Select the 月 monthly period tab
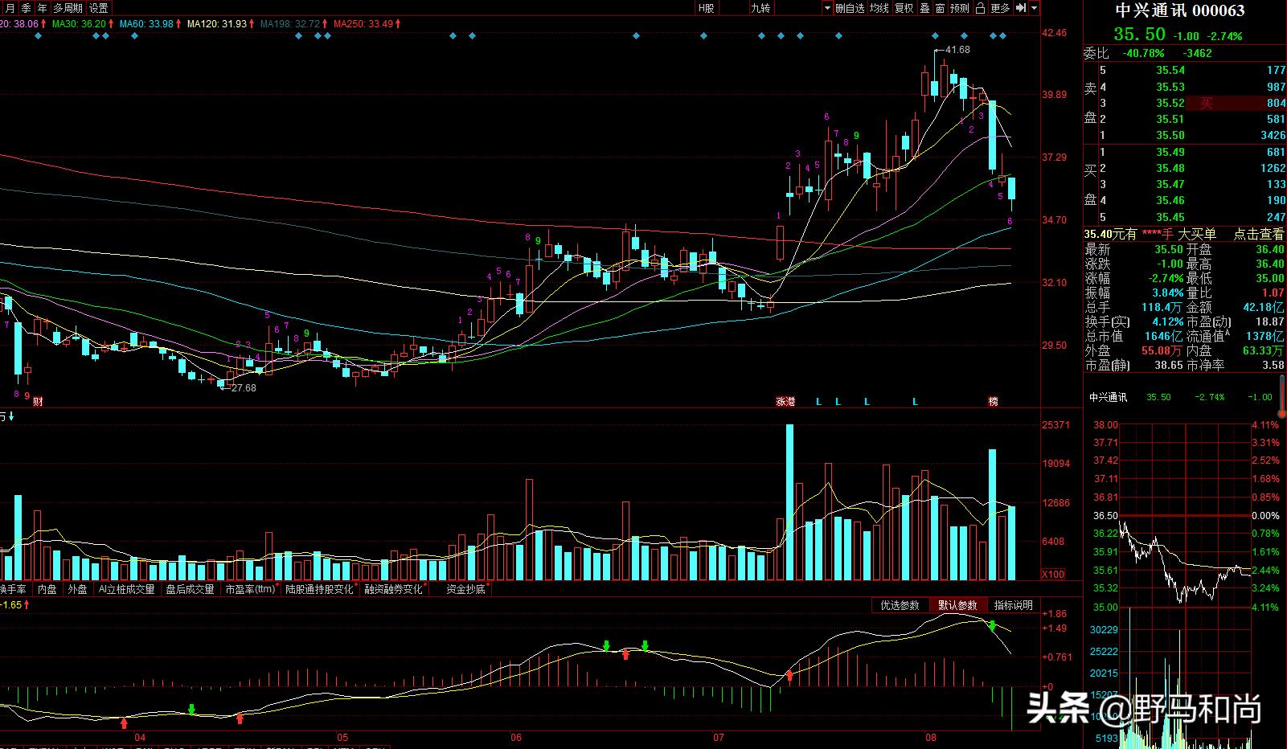Screen dimensions: 1287x749 click(x=10, y=8)
